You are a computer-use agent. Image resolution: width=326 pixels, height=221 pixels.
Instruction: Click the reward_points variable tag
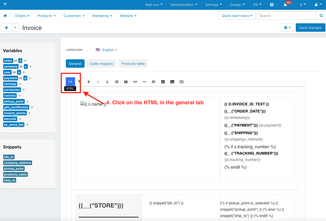(x=15, y=113)
